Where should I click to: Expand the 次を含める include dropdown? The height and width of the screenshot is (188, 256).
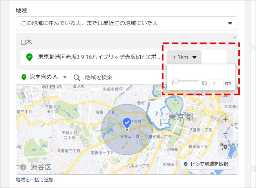click(65, 77)
